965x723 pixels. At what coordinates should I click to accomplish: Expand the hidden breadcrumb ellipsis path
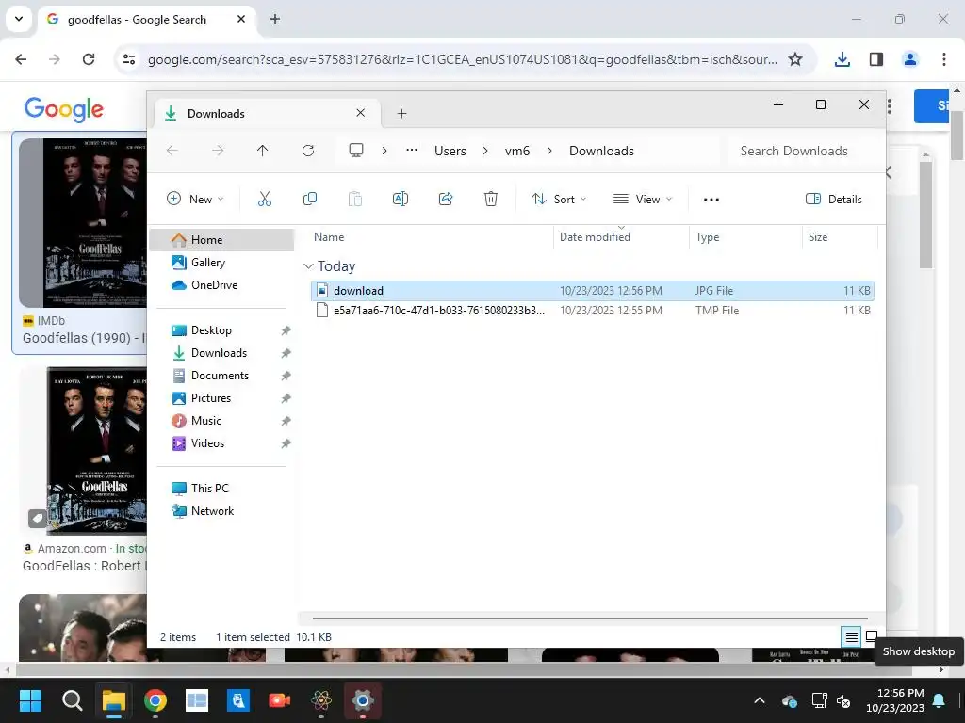click(x=412, y=151)
